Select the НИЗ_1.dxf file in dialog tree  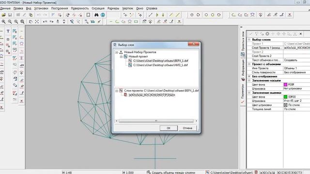pyautogui.click(x=160, y=65)
